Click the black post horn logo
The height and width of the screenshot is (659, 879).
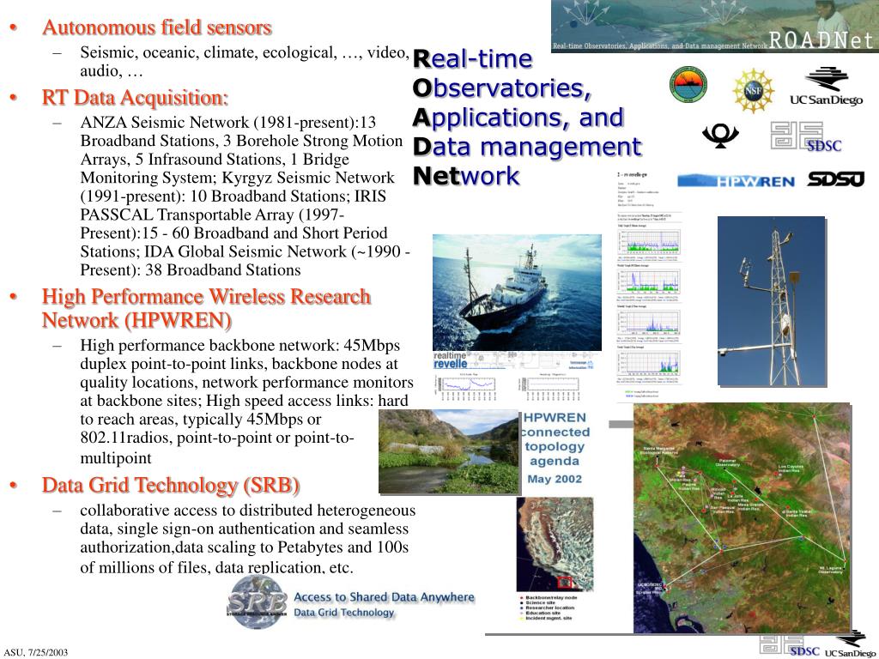click(x=720, y=136)
